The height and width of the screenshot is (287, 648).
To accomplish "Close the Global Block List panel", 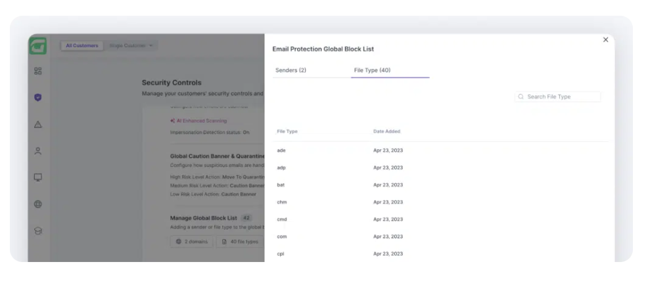I will tap(605, 40).
